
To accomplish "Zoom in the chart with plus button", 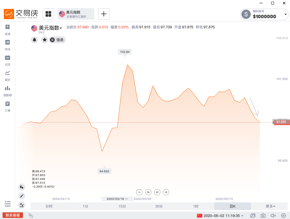I will click(x=166, y=192).
